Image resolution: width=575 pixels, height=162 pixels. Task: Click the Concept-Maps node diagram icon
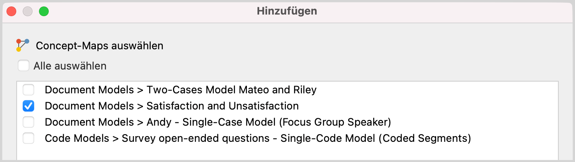(23, 45)
